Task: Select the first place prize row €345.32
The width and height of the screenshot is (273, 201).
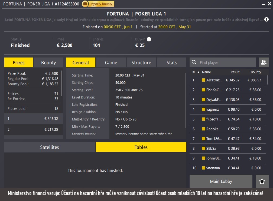Action: pos(33,119)
